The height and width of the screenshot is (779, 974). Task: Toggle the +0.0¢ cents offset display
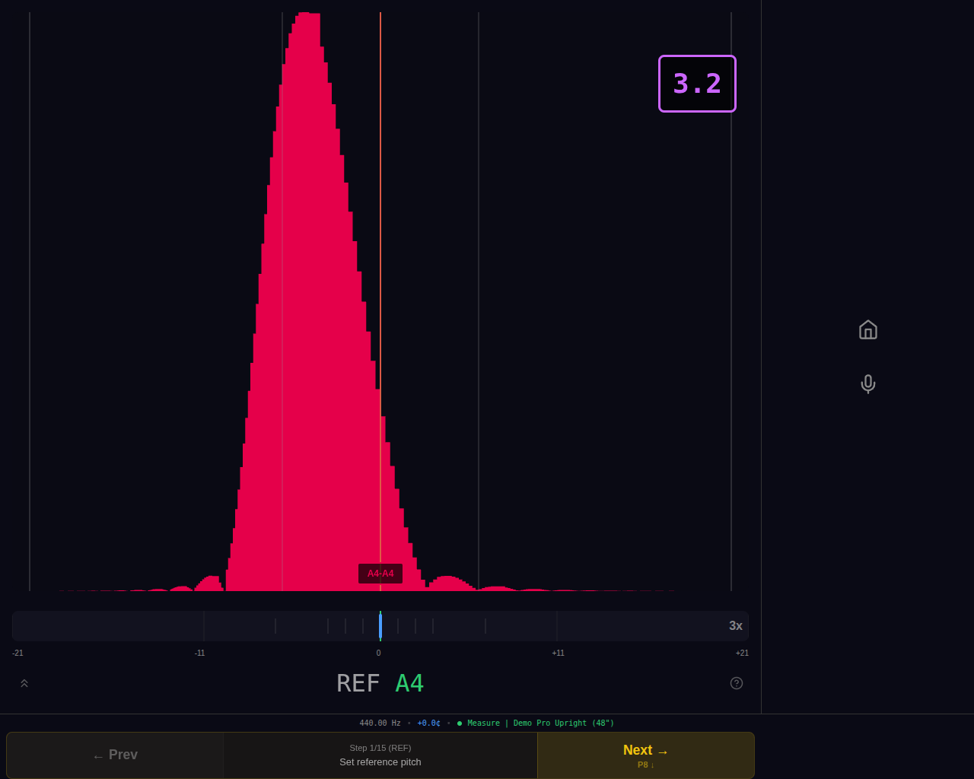tap(428, 723)
